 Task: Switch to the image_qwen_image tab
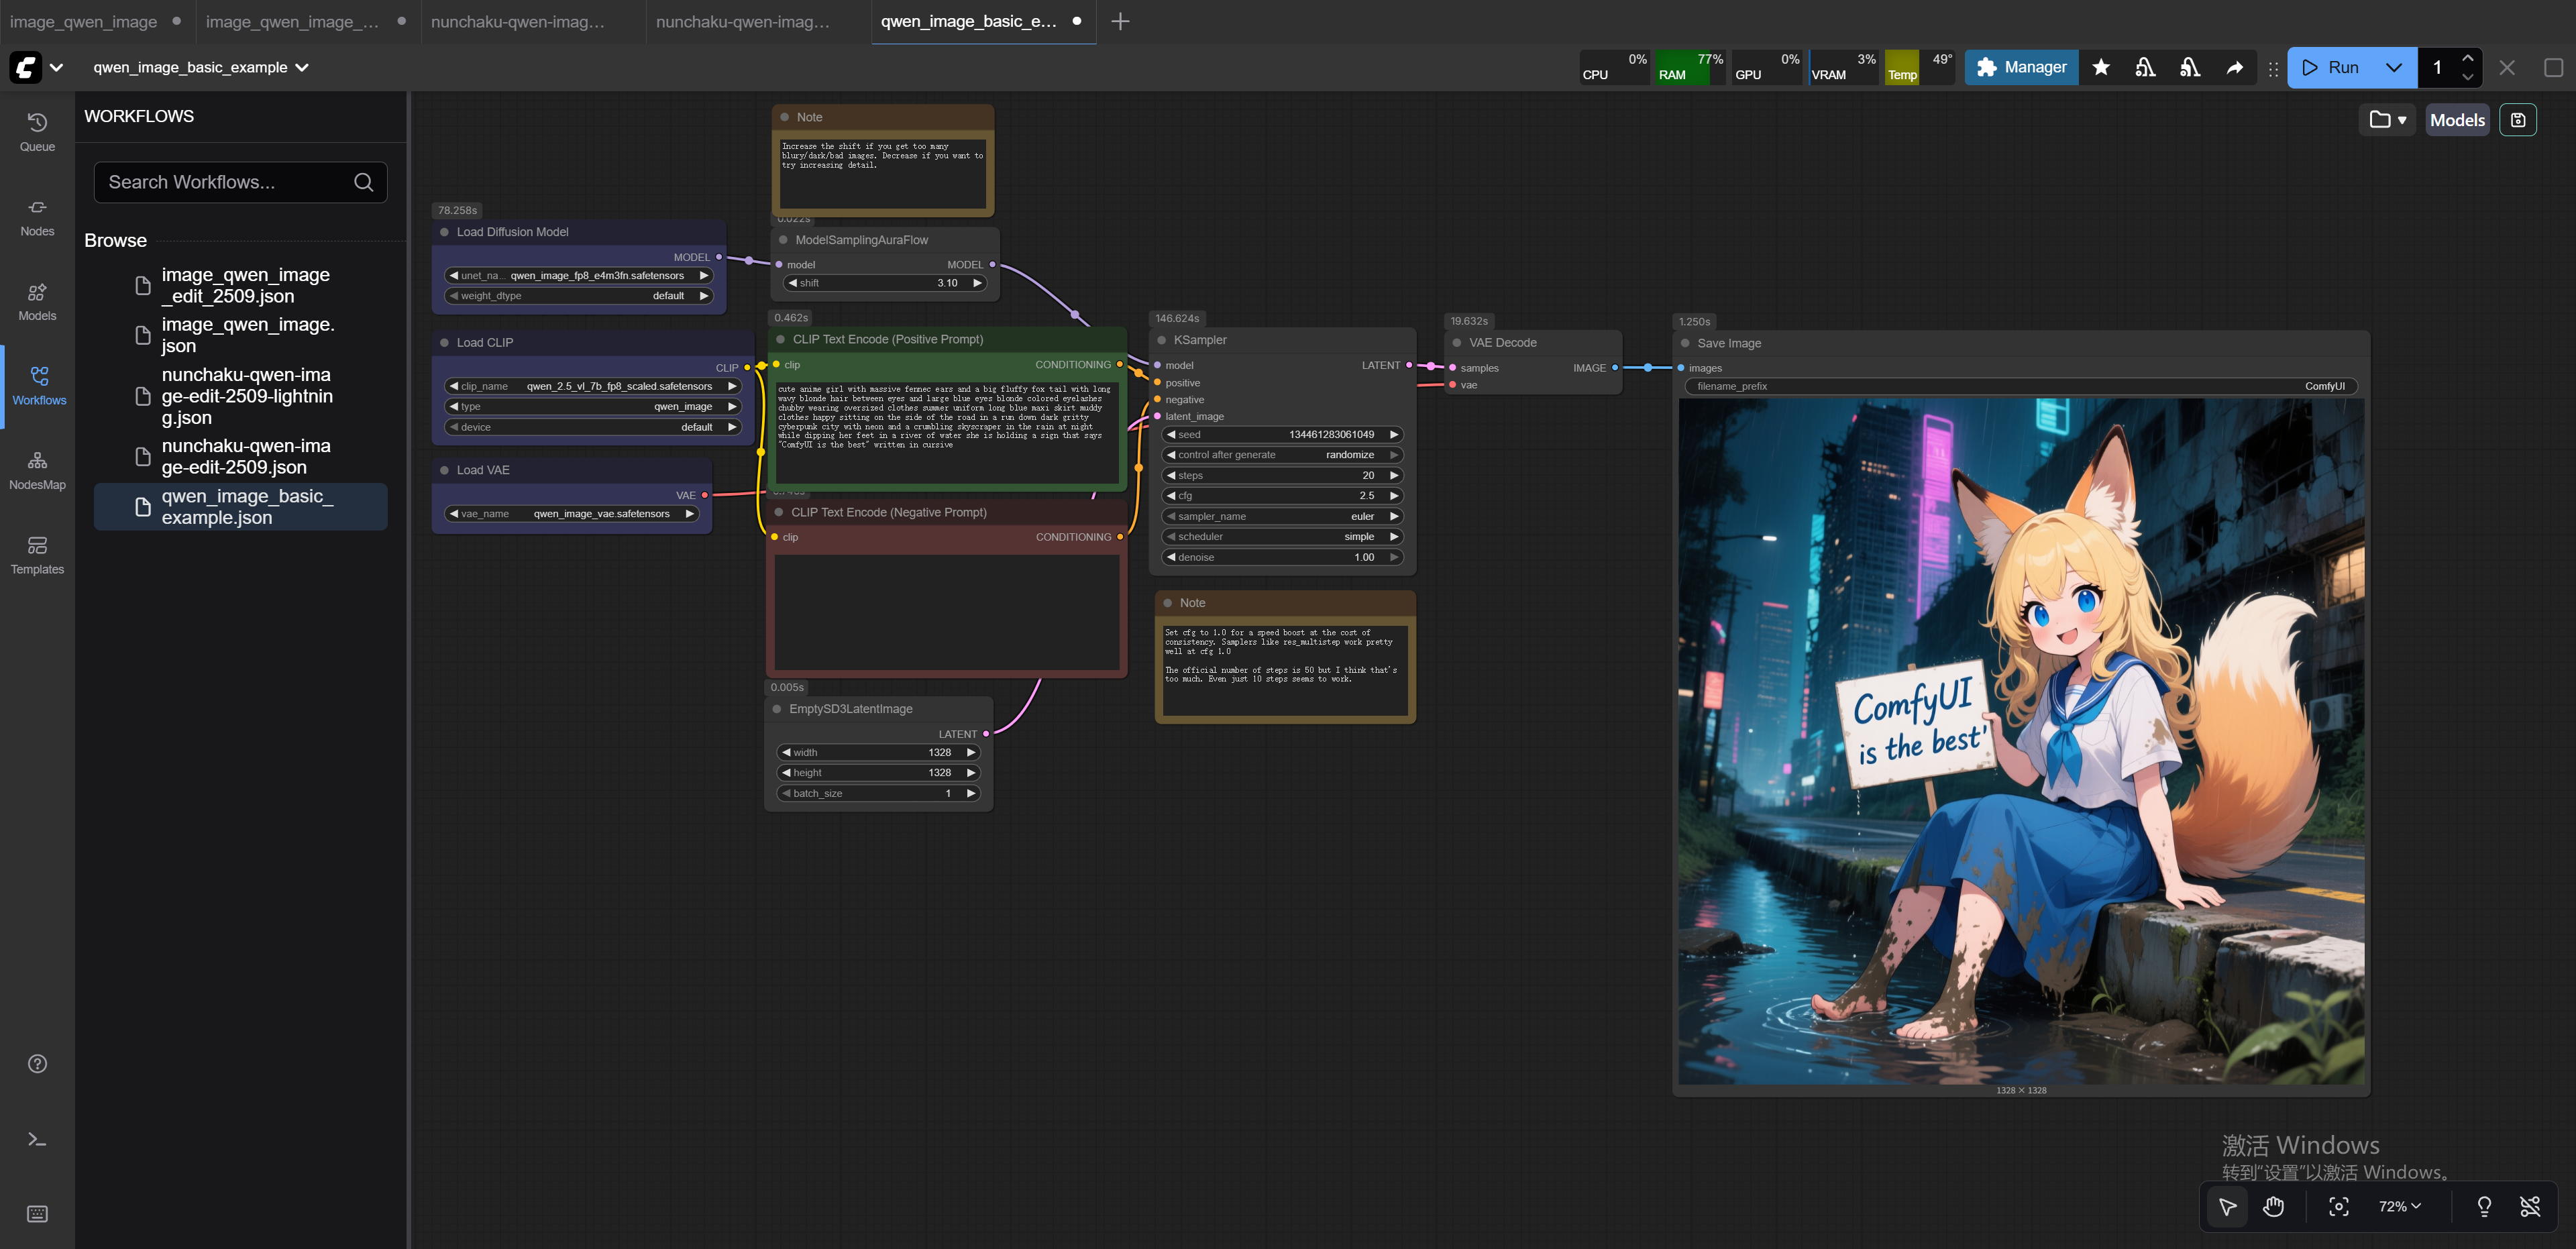coord(84,21)
